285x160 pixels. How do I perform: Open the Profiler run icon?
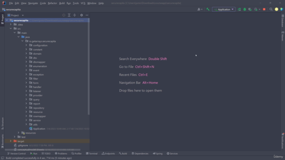[x=256, y=9]
